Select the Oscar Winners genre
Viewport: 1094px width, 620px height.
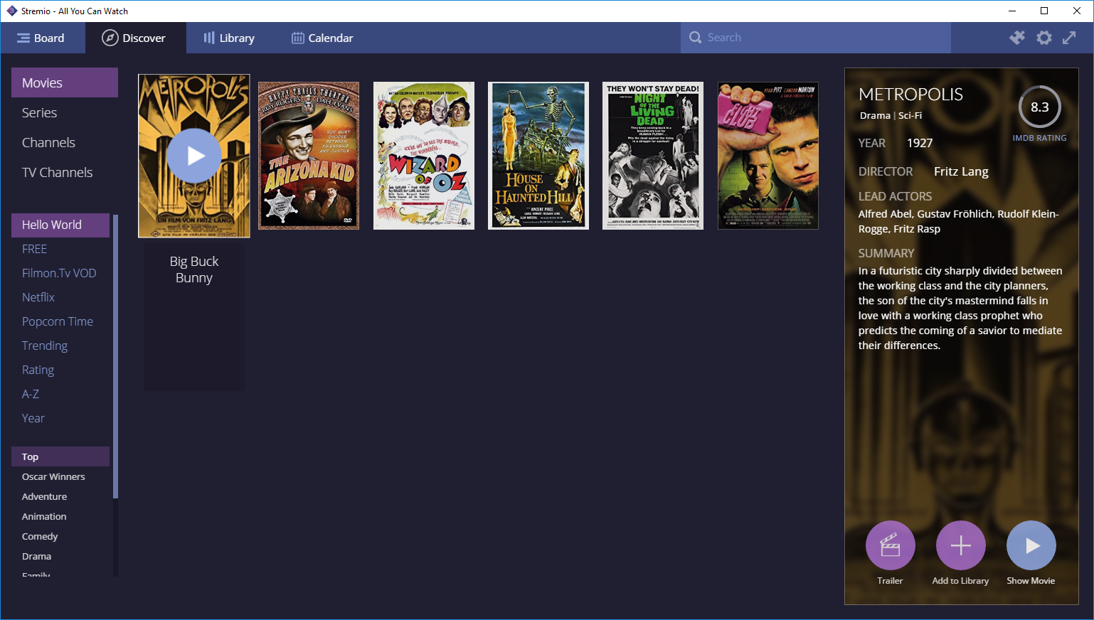coord(60,476)
